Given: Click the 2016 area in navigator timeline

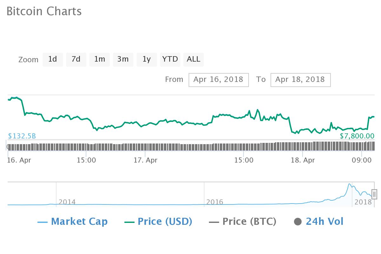Looking at the screenshot, I should point(215,202).
